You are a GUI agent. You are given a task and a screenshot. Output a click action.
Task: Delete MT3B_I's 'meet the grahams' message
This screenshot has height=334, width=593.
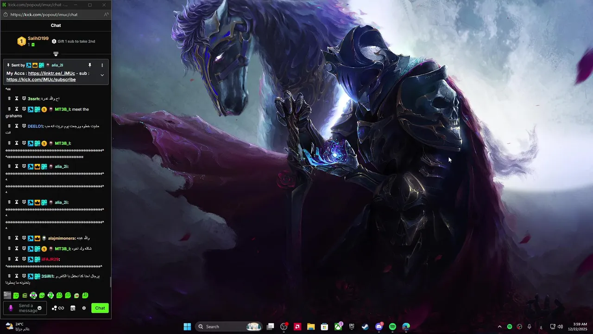point(9,109)
